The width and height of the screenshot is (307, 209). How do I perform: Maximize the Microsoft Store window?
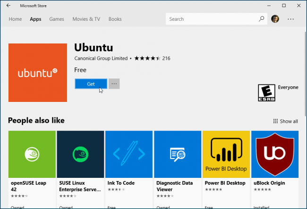pos(284,6)
